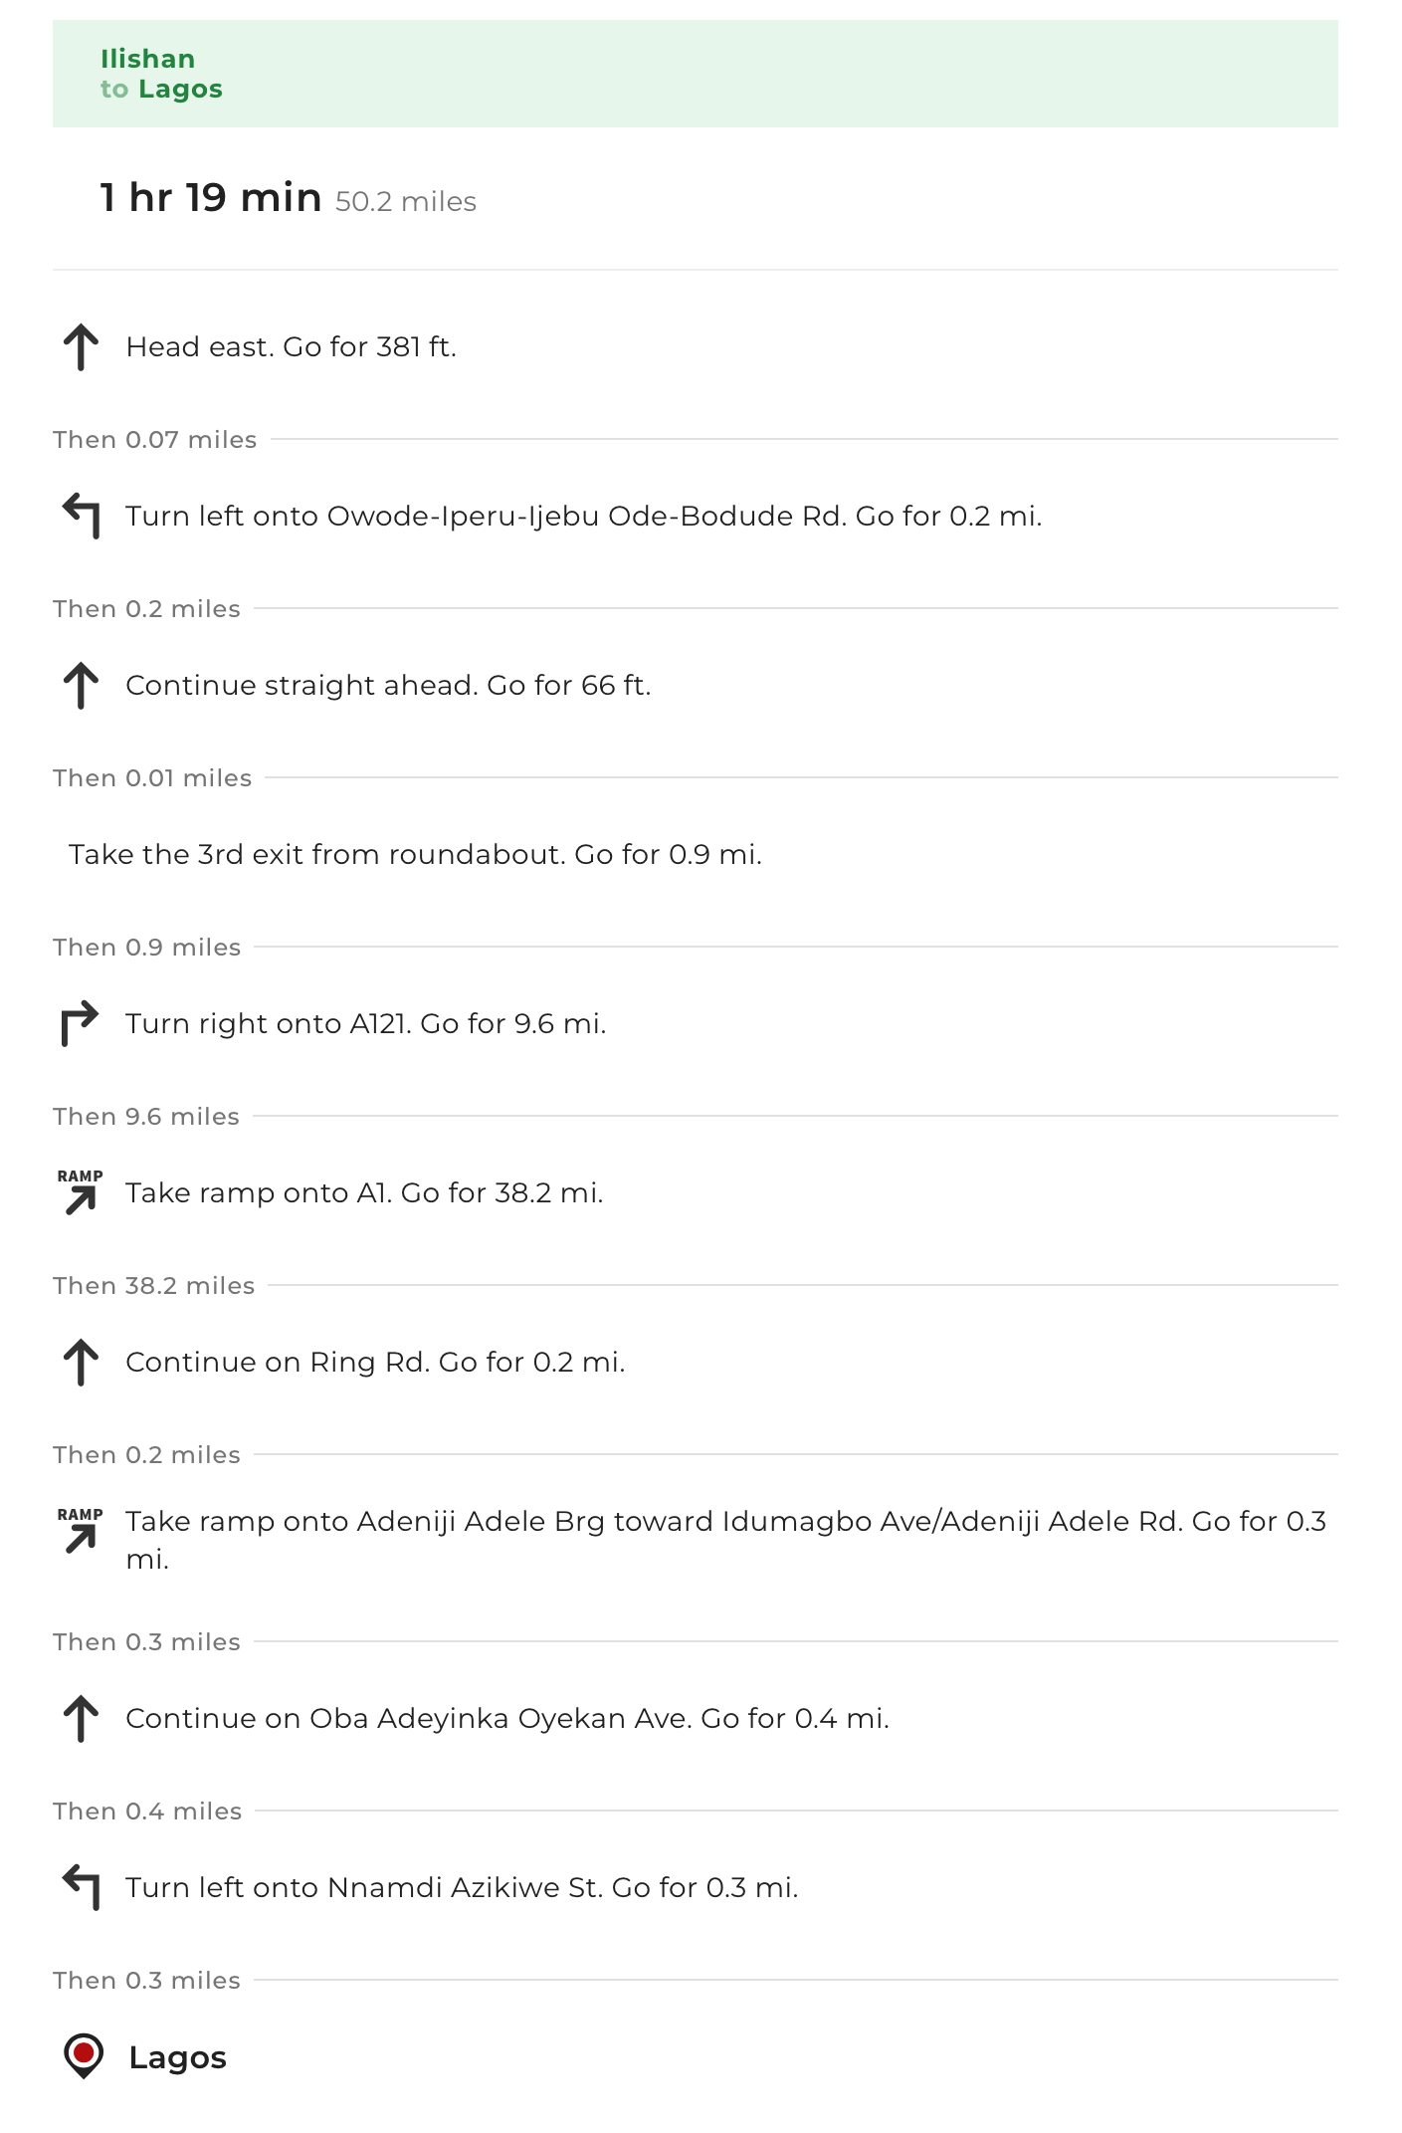Click the red destination pin icon
This screenshot has height=2133, width=1402.
pos(84,2055)
